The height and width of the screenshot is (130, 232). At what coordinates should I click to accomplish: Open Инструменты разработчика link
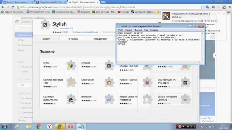(85, 32)
